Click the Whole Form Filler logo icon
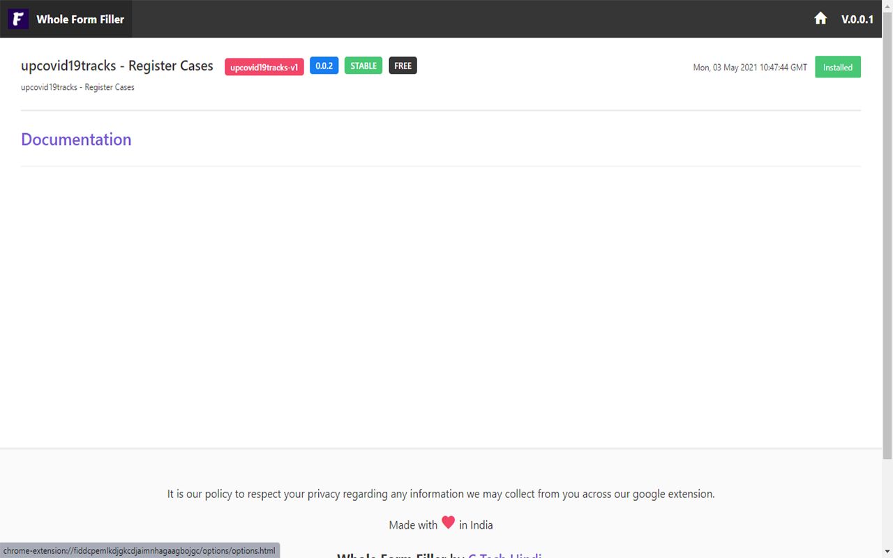 [x=18, y=19]
